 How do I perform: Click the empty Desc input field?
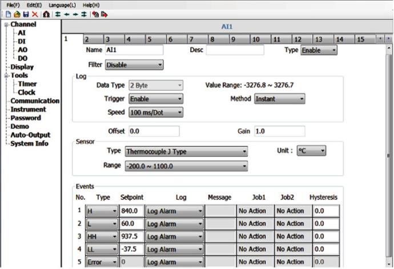(x=235, y=50)
